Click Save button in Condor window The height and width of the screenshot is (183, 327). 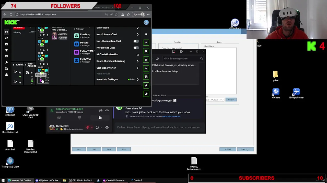(109, 149)
